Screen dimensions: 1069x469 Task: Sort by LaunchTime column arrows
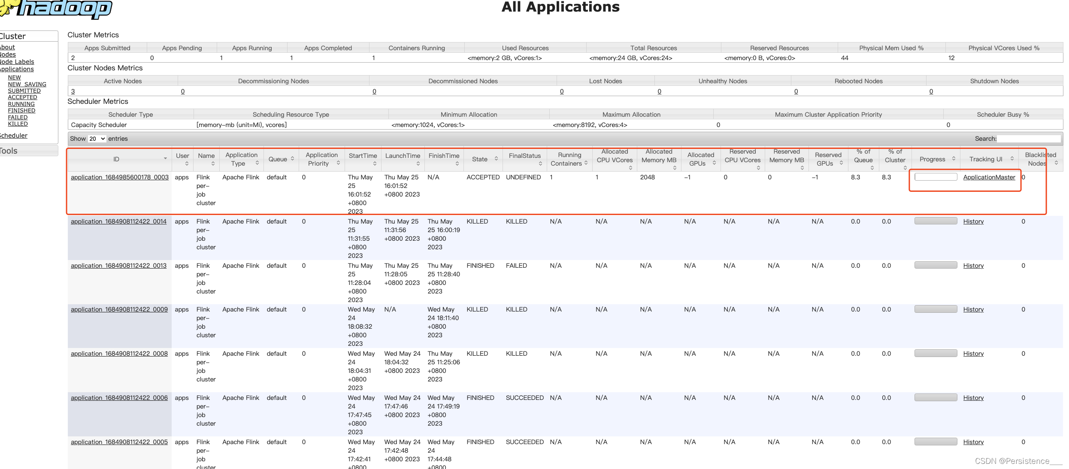tap(418, 163)
